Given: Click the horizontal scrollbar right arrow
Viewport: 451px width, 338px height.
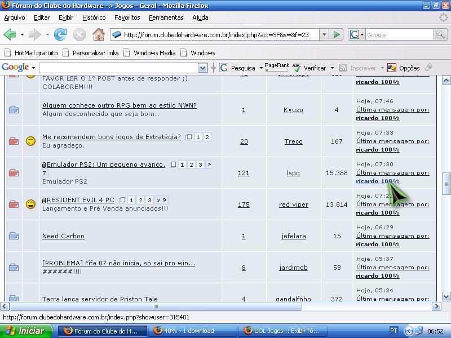Looking at the screenshot, I should [436, 306].
